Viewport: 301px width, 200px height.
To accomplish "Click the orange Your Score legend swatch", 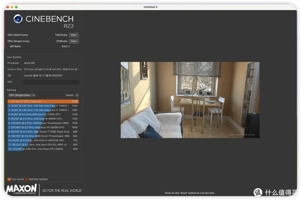I will point(9,179).
